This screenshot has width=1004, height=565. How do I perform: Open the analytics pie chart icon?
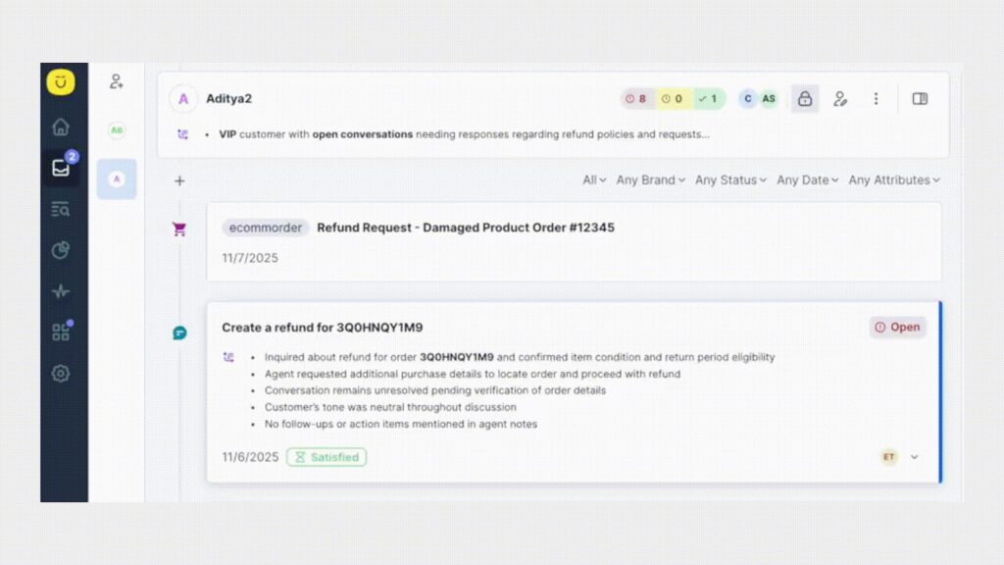(x=61, y=250)
